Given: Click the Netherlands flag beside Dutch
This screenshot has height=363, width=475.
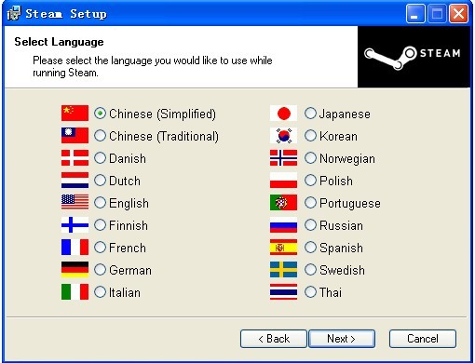Looking at the screenshot, I should pos(75,181).
